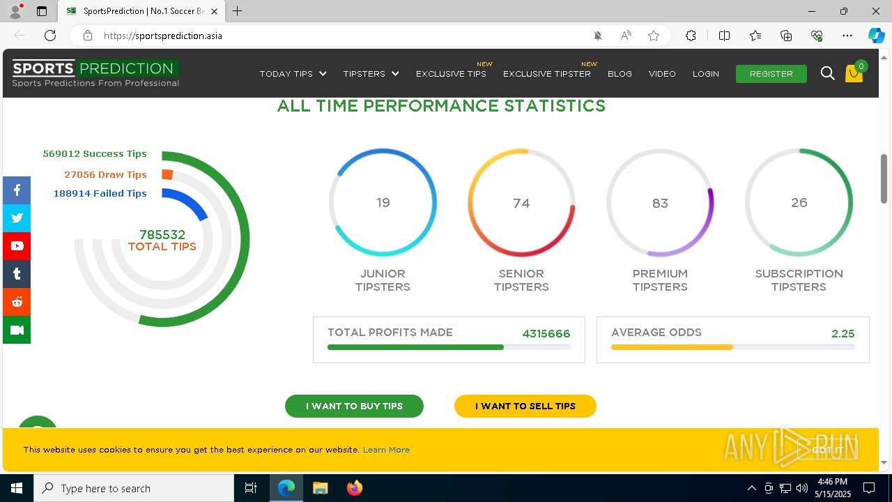Click the Average Odds progress bar
892x502 pixels.
[x=733, y=347]
